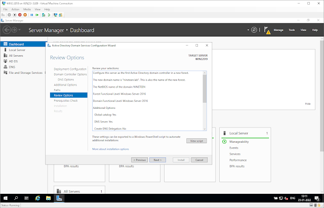Open the VM Connection View menu
324x208 pixels.
pos(37,9)
